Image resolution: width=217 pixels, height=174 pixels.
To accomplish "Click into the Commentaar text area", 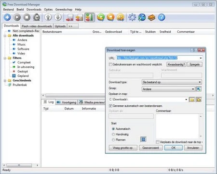I will tap(177, 126).
